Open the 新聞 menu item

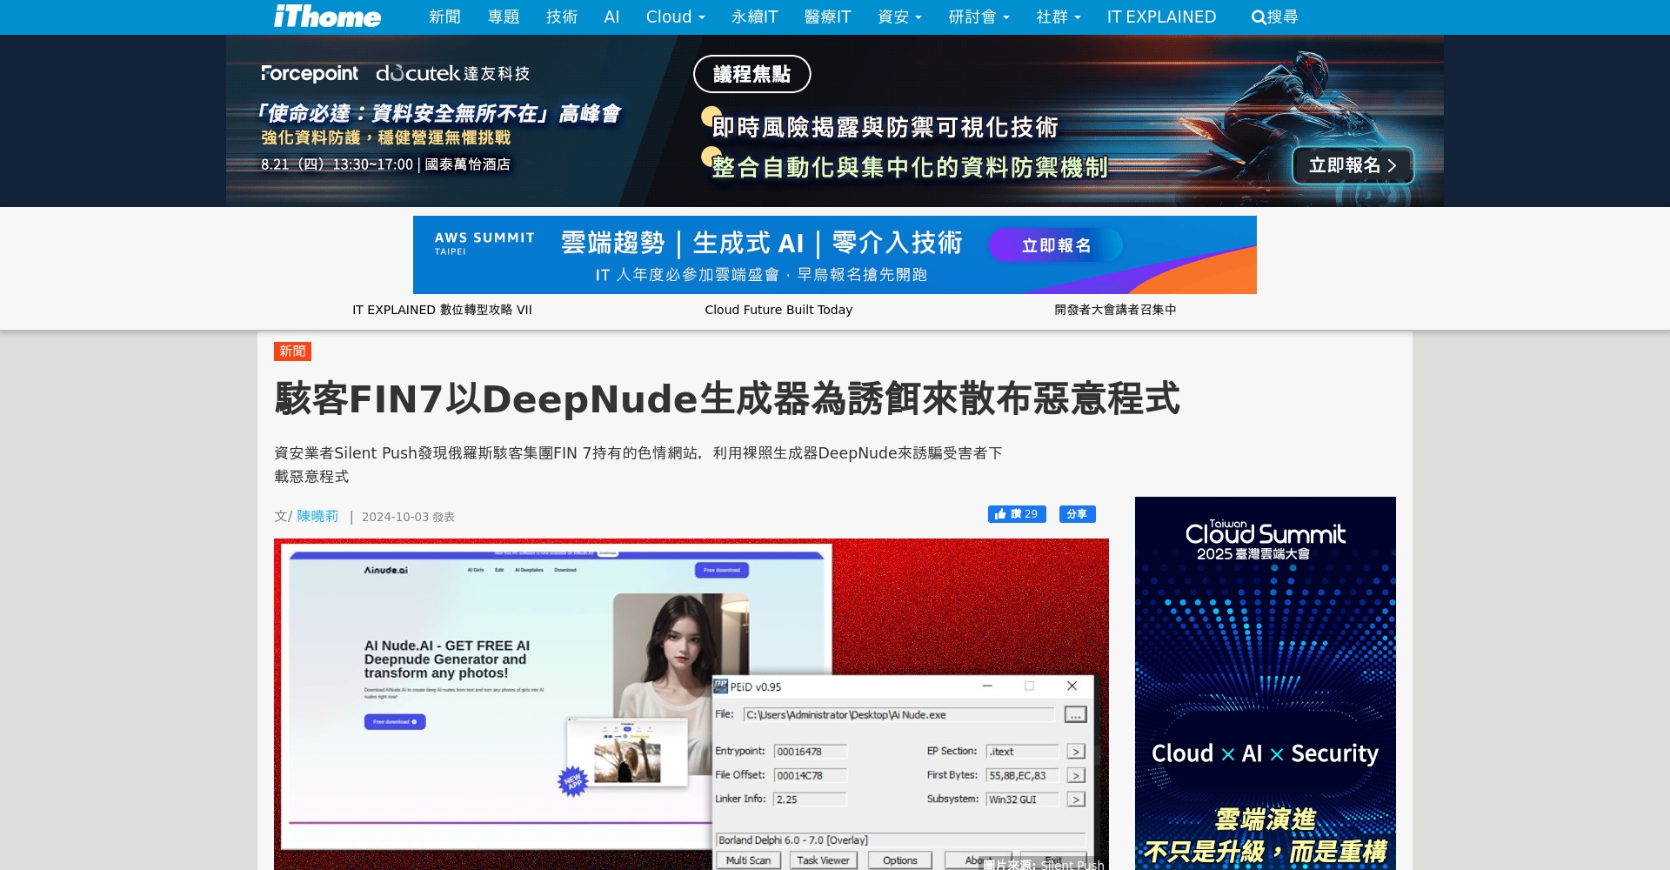(x=444, y=17)
